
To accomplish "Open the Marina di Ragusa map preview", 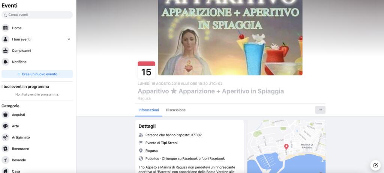I will click(286, 146).
